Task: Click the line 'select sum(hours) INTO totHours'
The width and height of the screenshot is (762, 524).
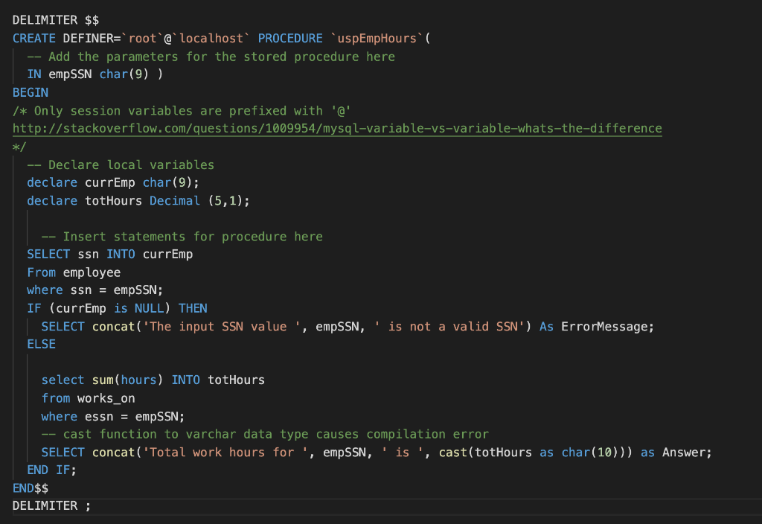Action: coord(153,380)
